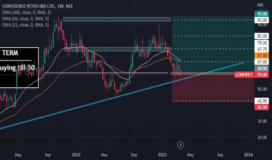The width and height of the screenshot is (272, 160).
Task: Click the 42.90 price level label
Action: [262, 101]
